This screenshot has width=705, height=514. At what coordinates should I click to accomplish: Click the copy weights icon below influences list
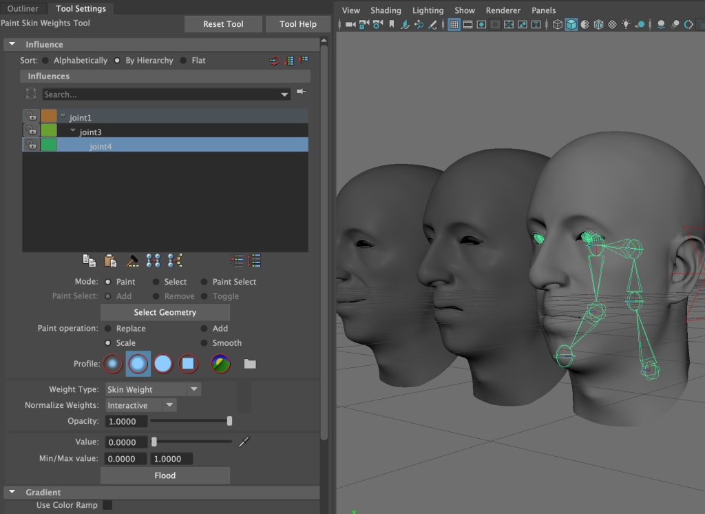tap(90, 260)
